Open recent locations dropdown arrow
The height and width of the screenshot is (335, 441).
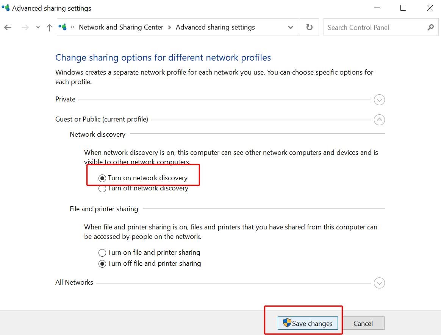38,27
